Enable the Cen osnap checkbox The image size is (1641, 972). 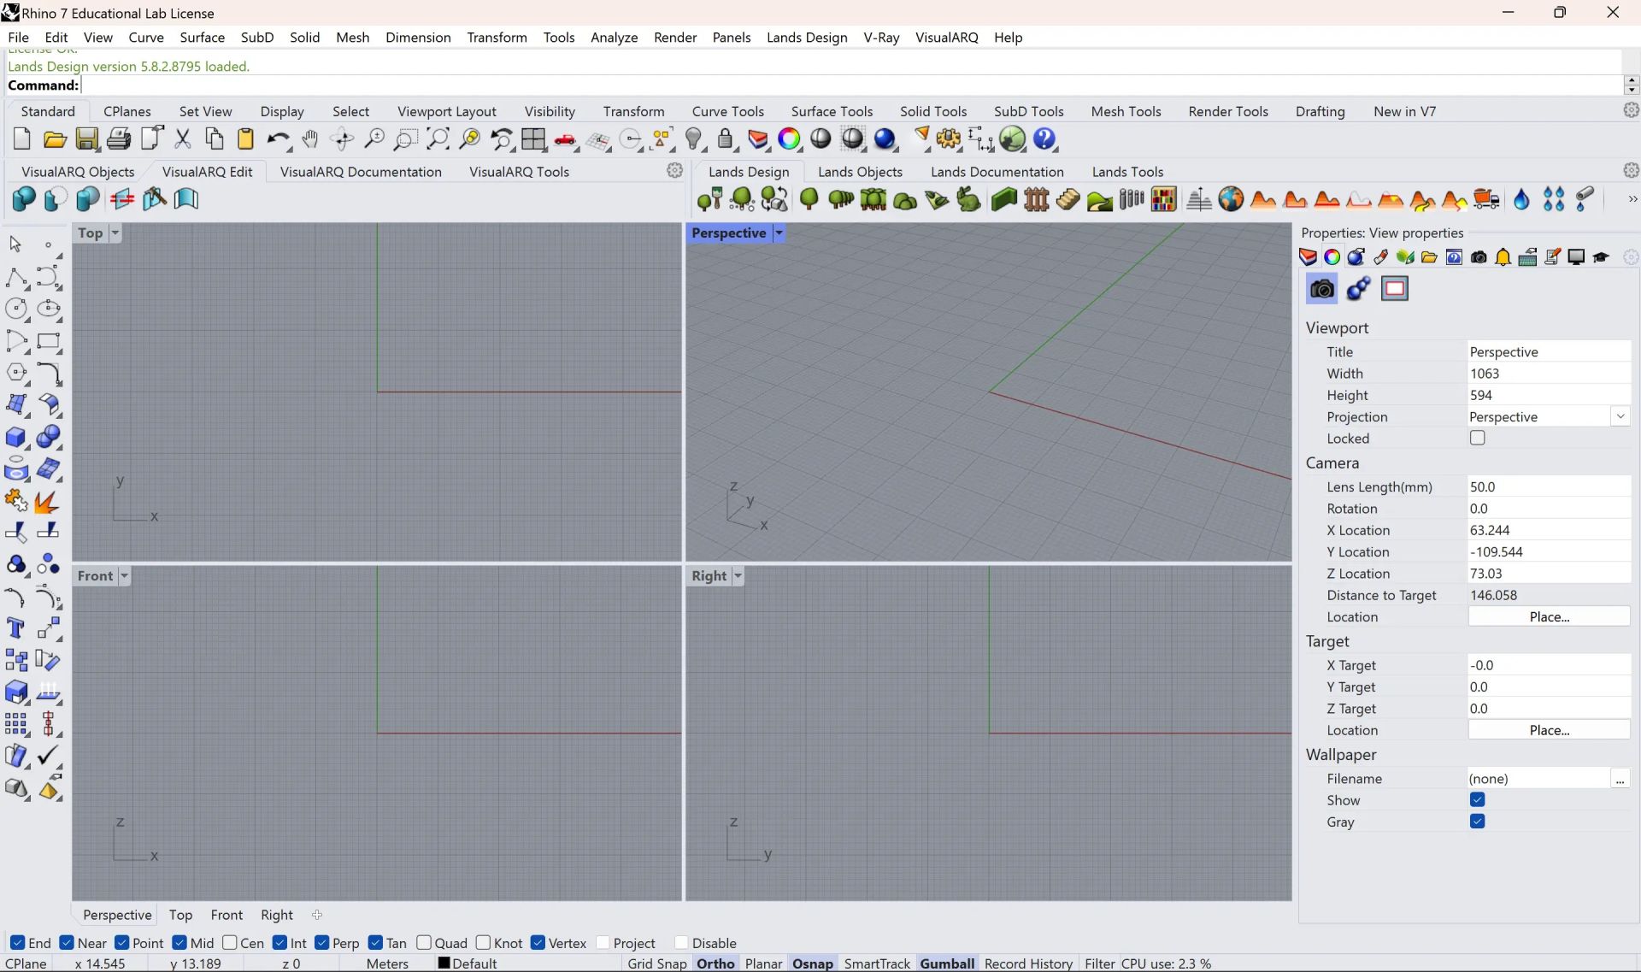[229, 942]
